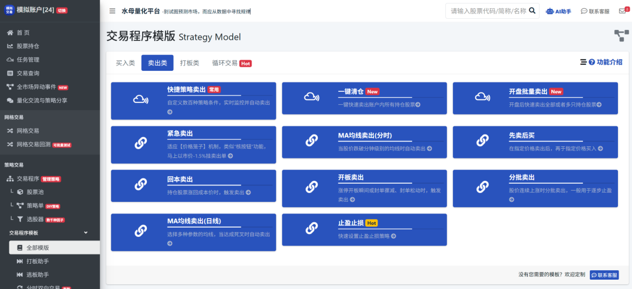Open 网格交易 in the sidebar
The width and height of the screenshot is (632, 289).
28,130
